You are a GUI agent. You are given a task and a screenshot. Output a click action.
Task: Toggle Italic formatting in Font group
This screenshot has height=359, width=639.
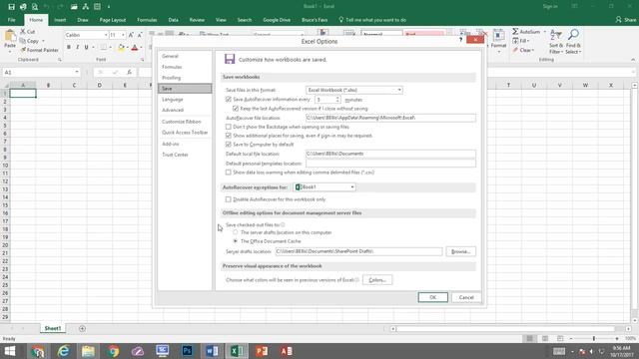click(78, 48)
